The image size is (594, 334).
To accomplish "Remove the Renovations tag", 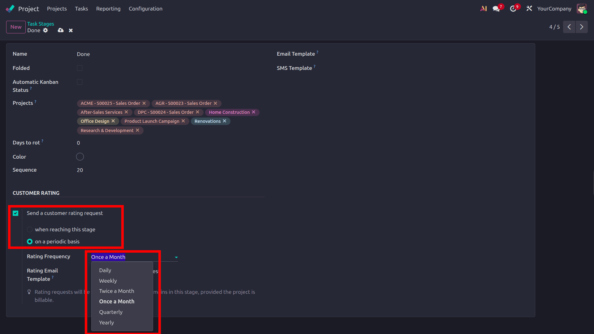I will (x=225, y=121).
